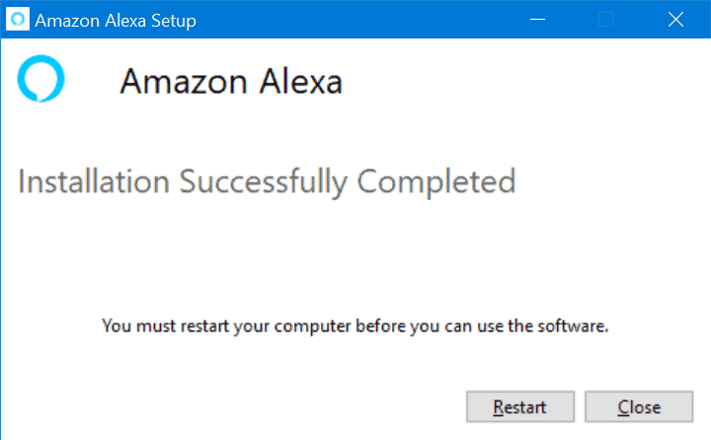711x440 pixels.
Task: Click the word "Setup" in the title bar
Action: click(x=174, y=22)
